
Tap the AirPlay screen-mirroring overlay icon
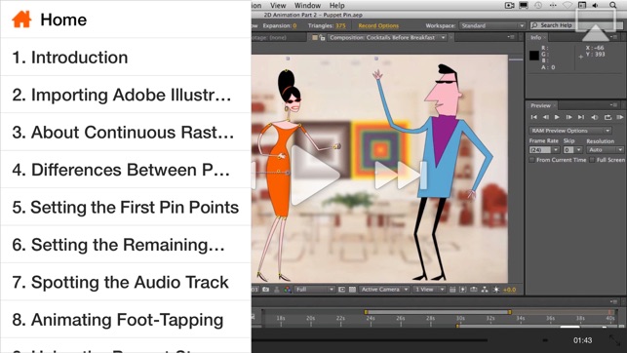(596, 24)
